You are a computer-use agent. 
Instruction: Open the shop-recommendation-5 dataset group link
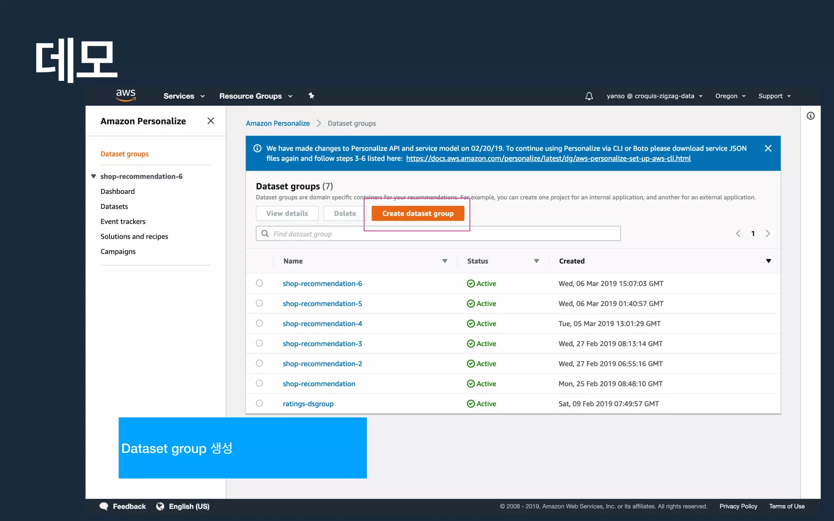(x=322, y=304)
